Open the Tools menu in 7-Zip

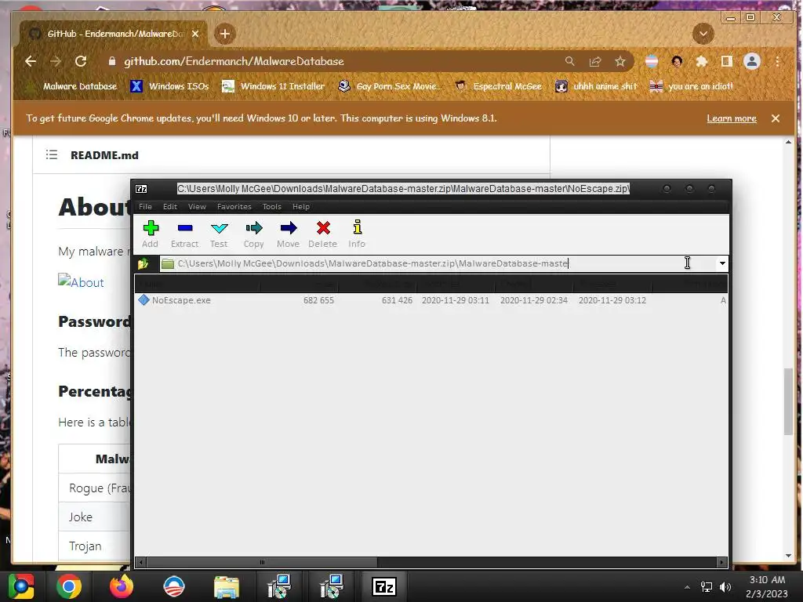click(272, 207)
